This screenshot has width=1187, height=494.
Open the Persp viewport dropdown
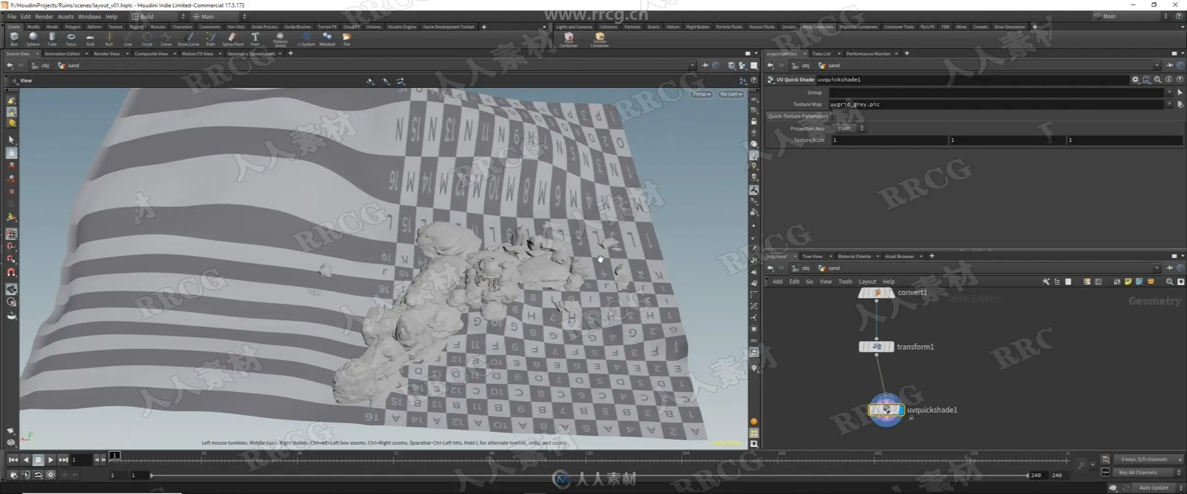(701, 94)
